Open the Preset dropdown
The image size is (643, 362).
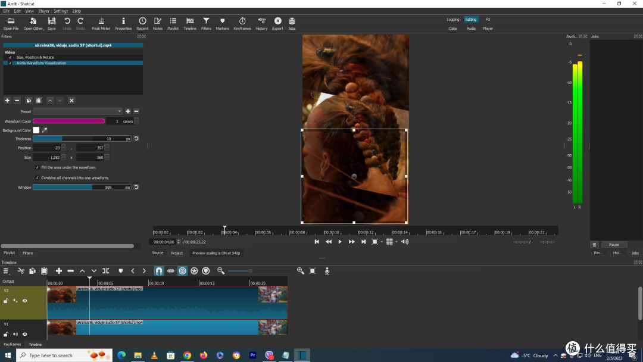click(x=78, y=111)
